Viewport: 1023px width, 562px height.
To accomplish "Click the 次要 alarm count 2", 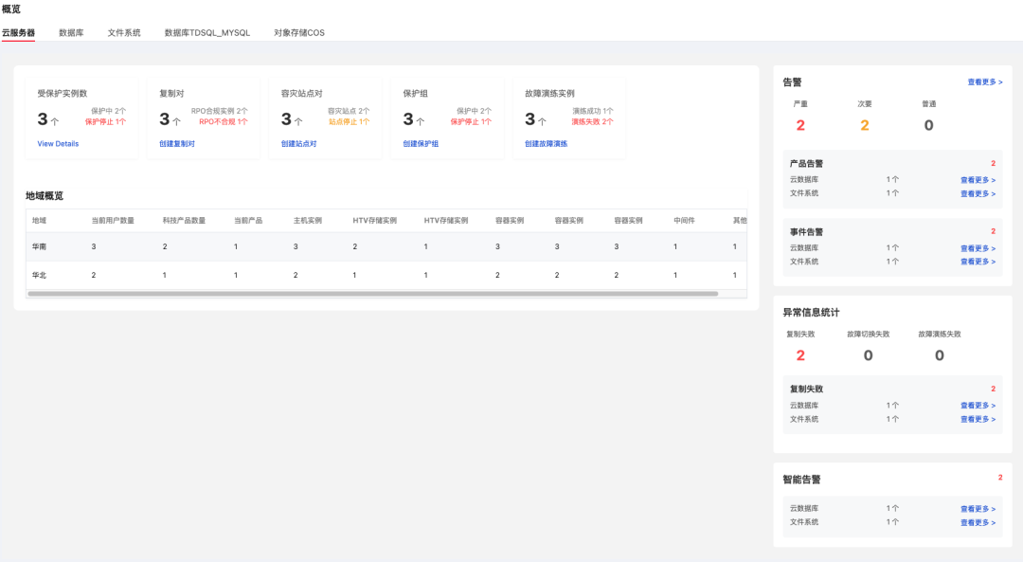I will click(x=864, y=124).
